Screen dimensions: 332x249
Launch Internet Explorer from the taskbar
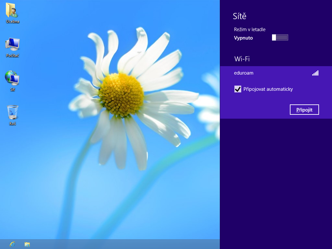point(12,244)
